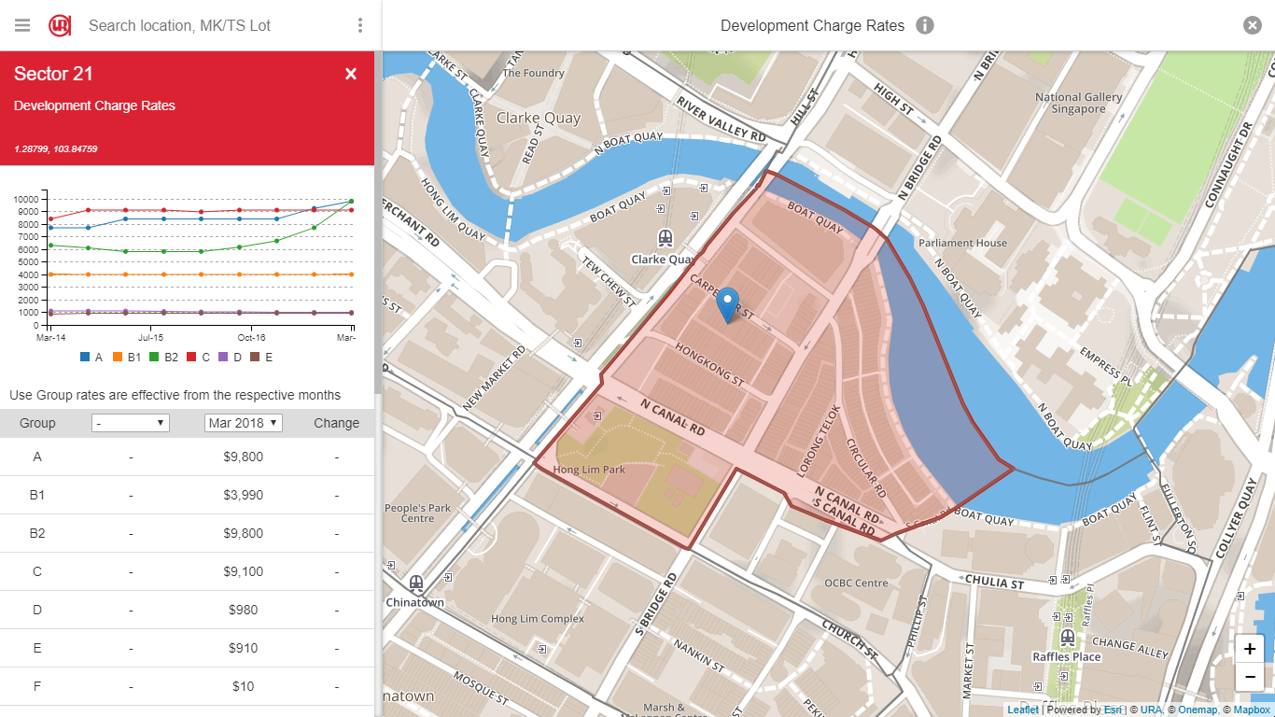Click the URA logo icon
This screenshot has width=1275, height=717.
[x=60, y=25]
